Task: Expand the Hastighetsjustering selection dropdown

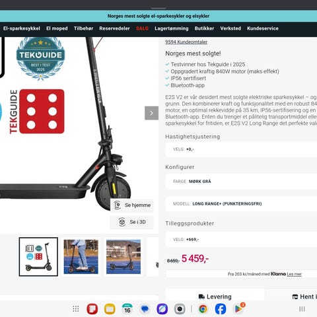Action: 241,149
